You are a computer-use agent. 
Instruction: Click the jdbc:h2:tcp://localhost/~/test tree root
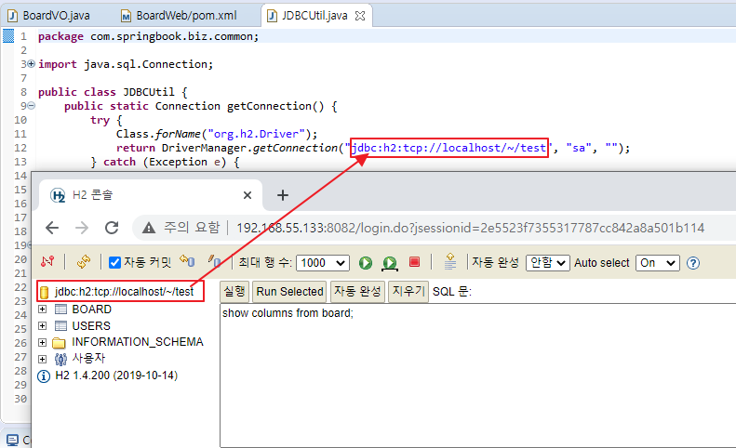[124, 292]
